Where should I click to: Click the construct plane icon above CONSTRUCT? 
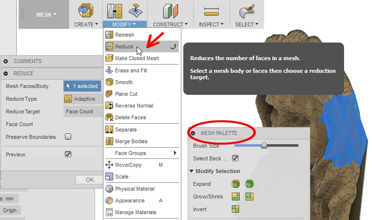click(169, 11)
